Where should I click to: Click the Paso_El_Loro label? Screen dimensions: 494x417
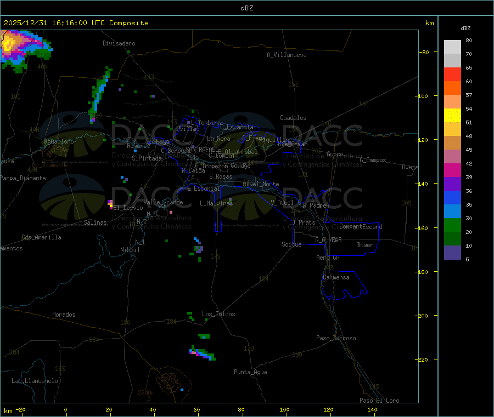click(x=379, y=401)
